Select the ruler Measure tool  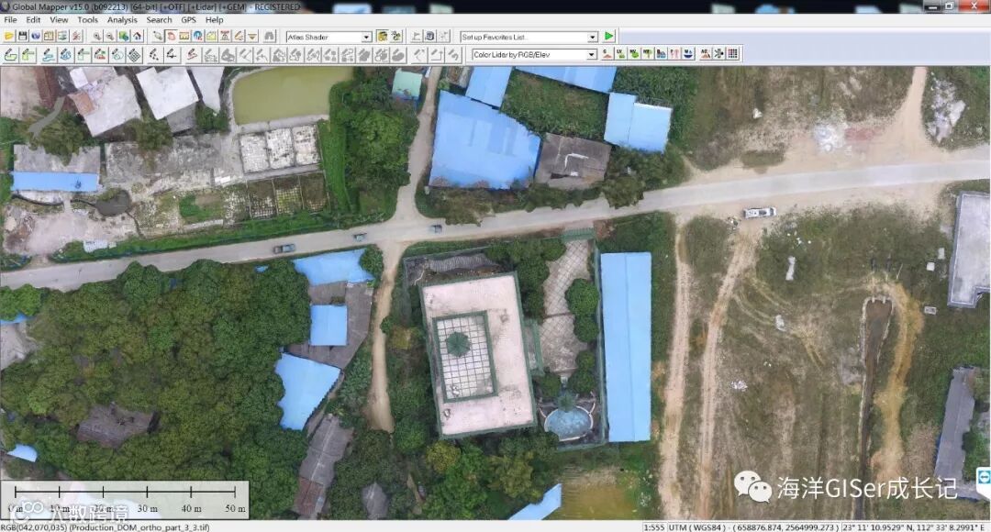click(184, 37)
